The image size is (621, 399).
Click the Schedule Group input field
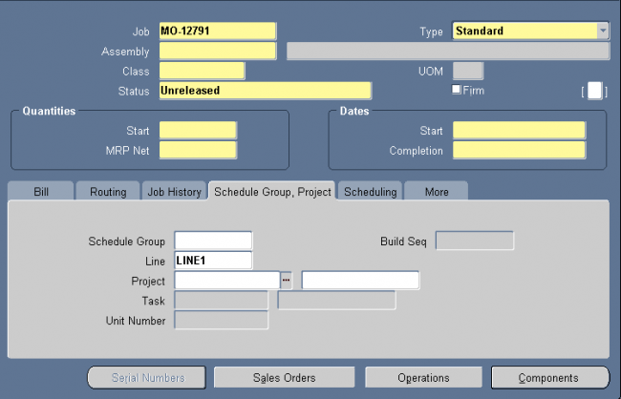coord(213,241)
